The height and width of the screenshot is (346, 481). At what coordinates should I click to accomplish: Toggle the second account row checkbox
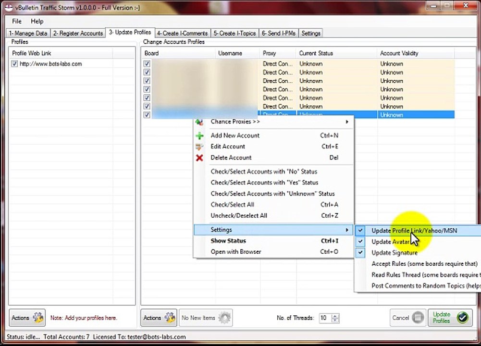pos(147,73)
